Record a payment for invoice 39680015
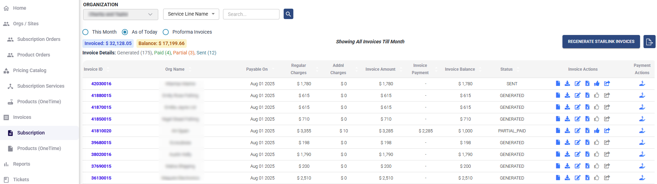Viewport: 657px width, 184px height. [x=642, y=142]
